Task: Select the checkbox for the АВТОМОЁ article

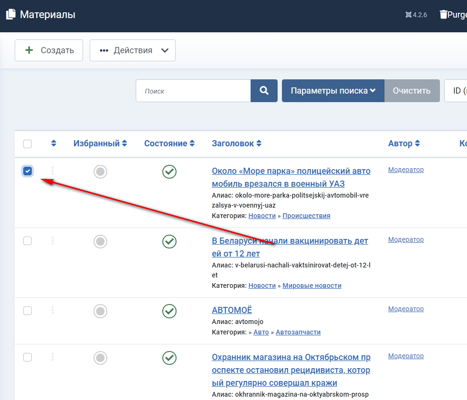Action: coord(28,311)
